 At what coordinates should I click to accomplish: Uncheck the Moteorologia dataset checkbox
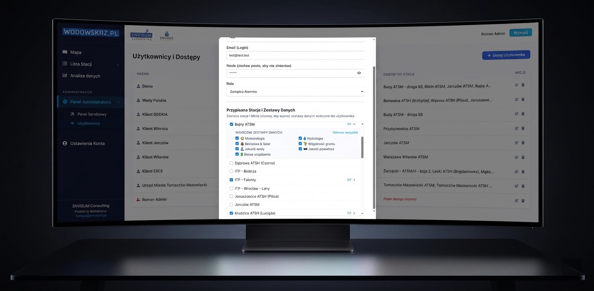(x=237, y=138)
